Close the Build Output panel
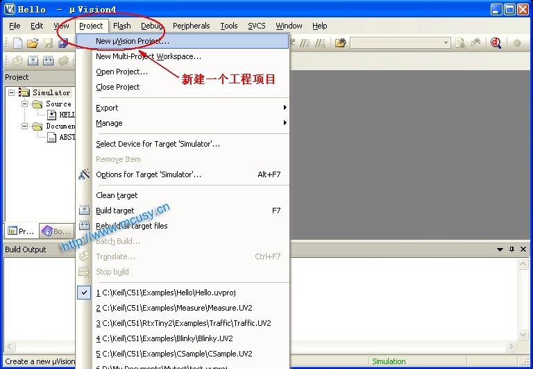This screenshot has width=533, height=369. tap(523, 249)
